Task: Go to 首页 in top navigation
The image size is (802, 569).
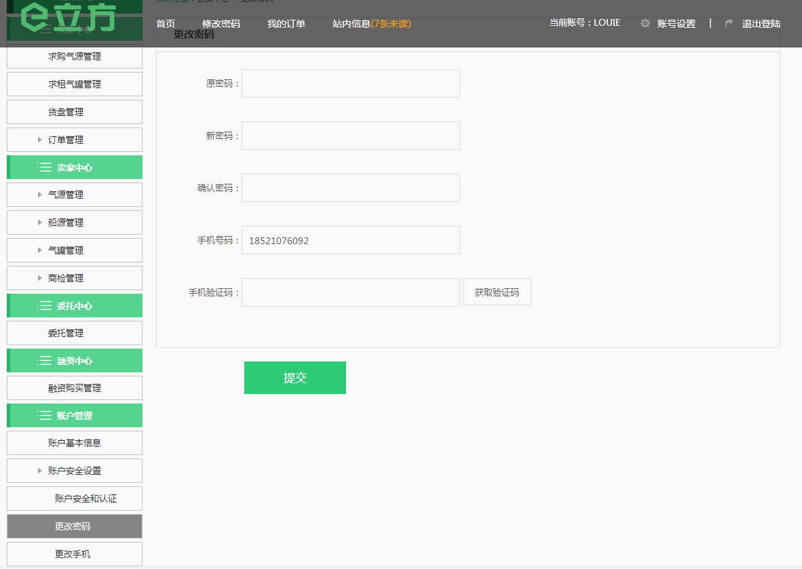Action: pos(166,24)
